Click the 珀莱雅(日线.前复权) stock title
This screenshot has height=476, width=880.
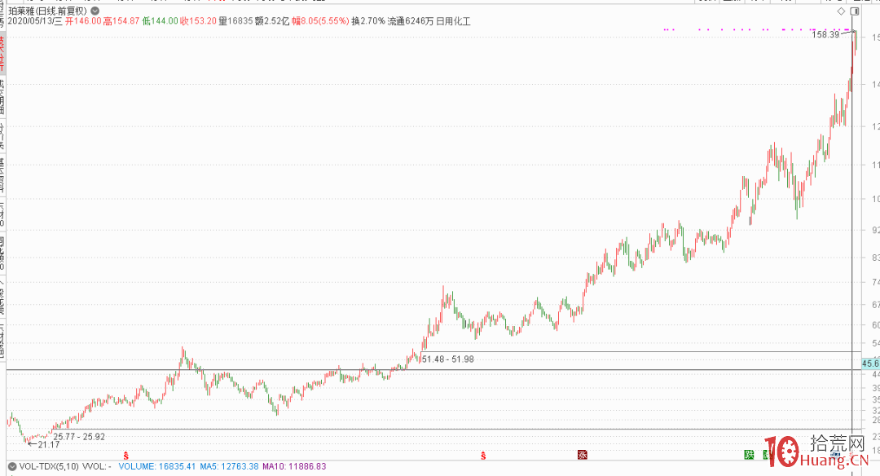(48, 11)
